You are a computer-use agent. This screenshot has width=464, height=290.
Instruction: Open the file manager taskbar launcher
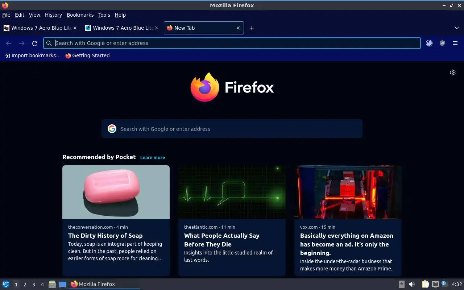[x=52, y=284]
